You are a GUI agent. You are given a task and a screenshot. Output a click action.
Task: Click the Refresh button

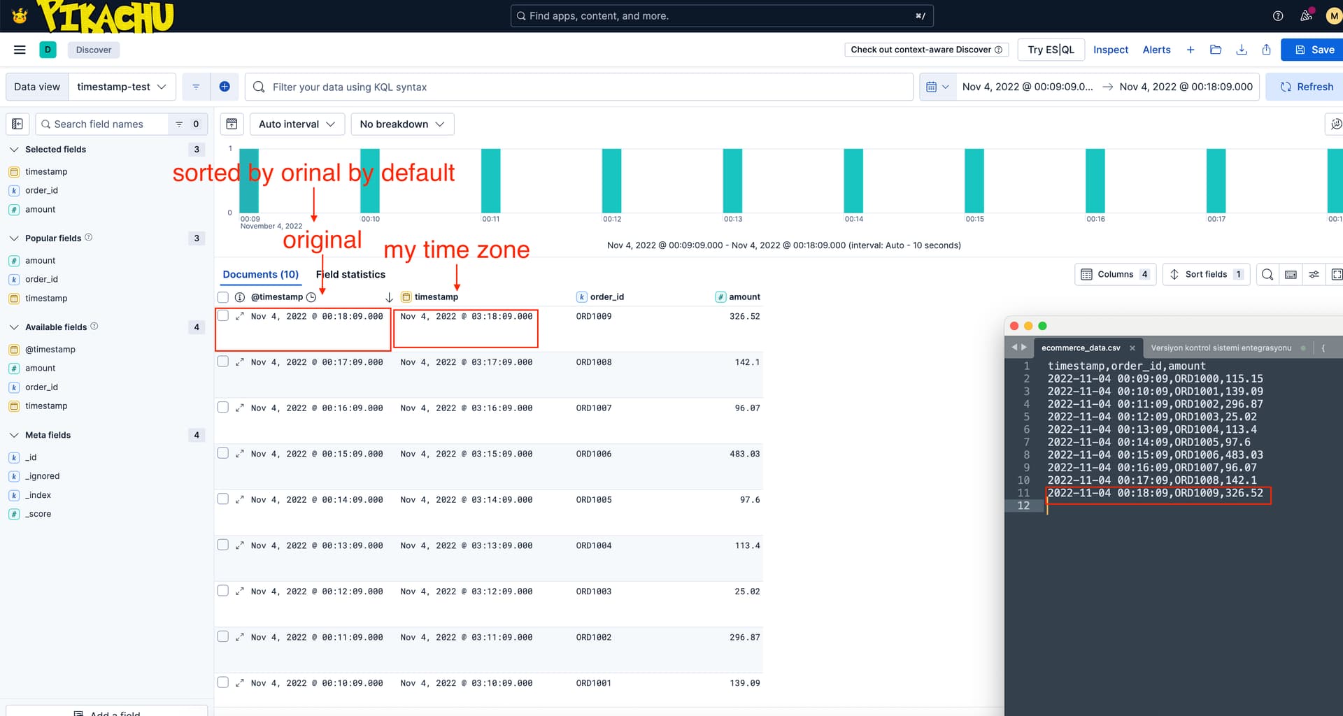tap(1306, 87)
